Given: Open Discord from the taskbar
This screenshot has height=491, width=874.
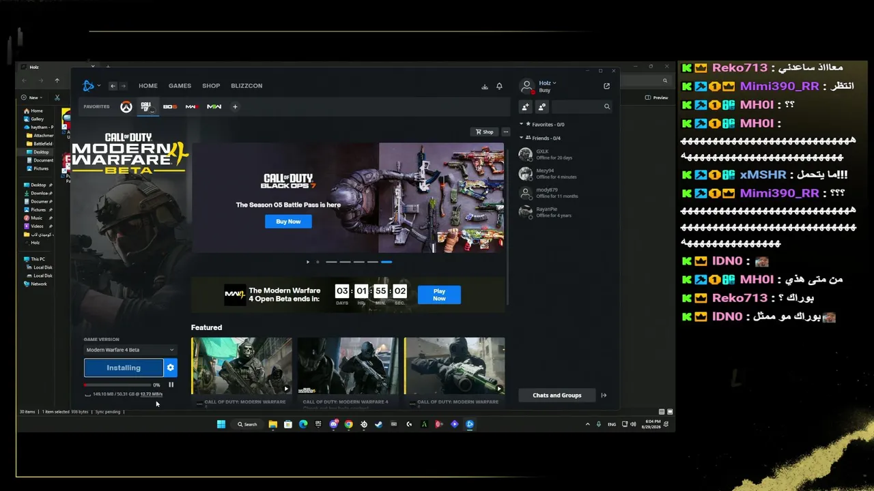Looking at the screenshot, I should (333, 424).
